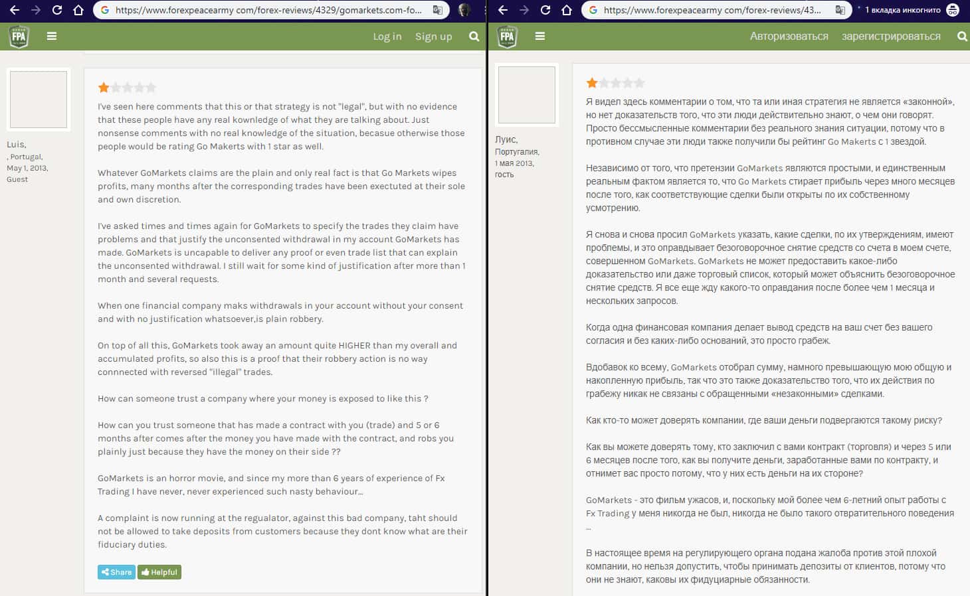The width and height of the screenshot is (970, 596).
Task: Click the paragraph starting 'Я видел здесь комментарии'
Action: click(x=770, y=122)
